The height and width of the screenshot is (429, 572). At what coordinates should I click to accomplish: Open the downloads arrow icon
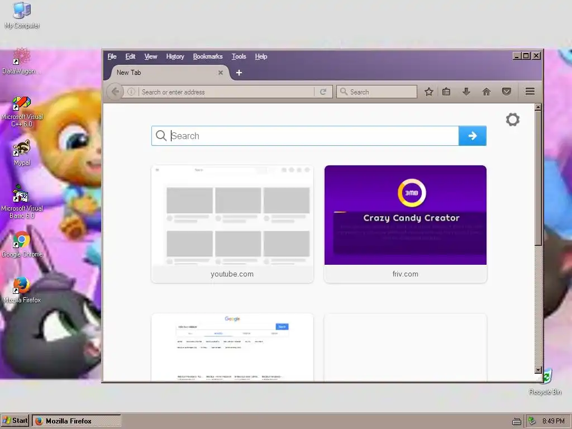[466, 92]
